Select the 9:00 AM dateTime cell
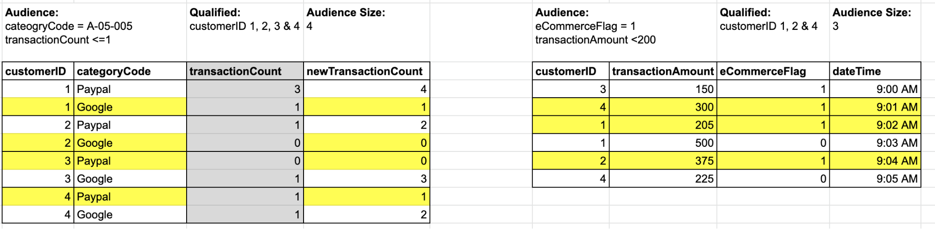935x229 pixels. click(875, 89)
